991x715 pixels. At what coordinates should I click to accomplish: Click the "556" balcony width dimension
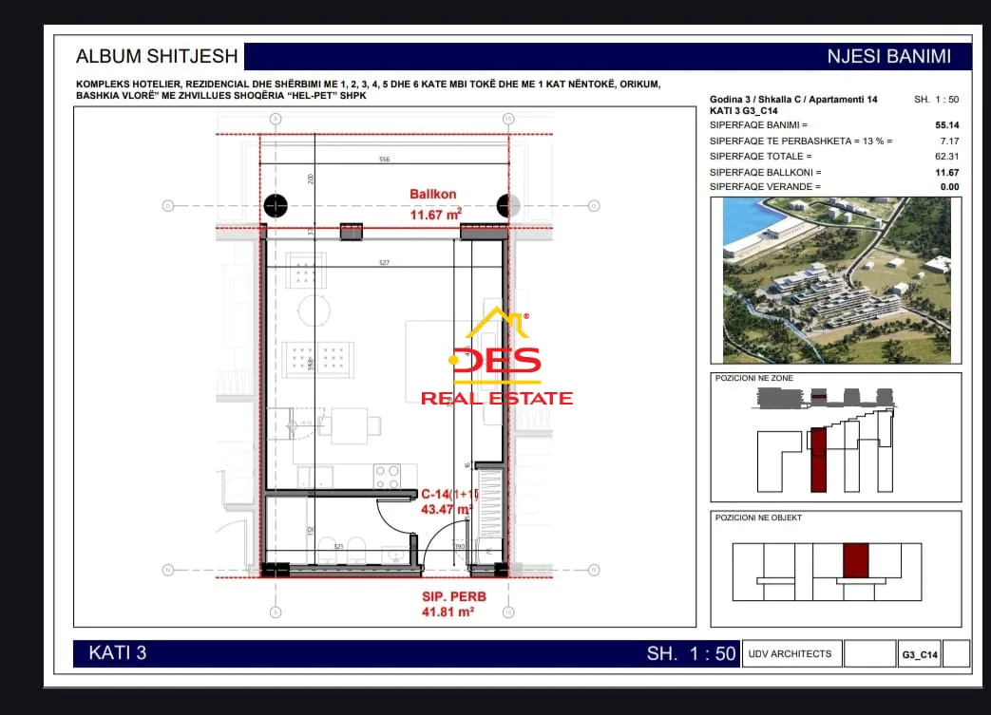click(x=384, y=160)
